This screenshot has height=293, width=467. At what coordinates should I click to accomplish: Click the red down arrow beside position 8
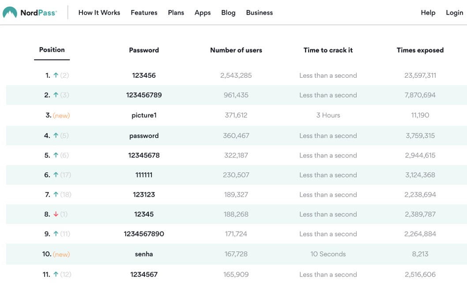click(x=56, y=214)
